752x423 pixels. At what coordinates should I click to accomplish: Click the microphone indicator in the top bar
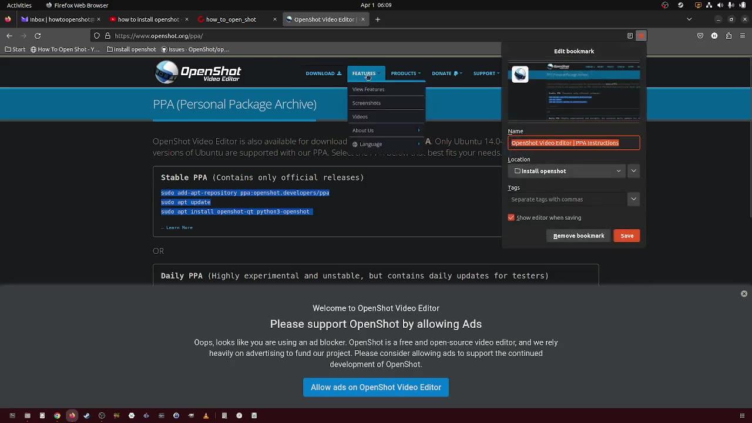730,5
